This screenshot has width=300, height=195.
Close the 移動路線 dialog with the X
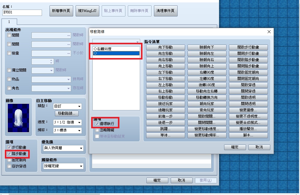tap(269, 32)
